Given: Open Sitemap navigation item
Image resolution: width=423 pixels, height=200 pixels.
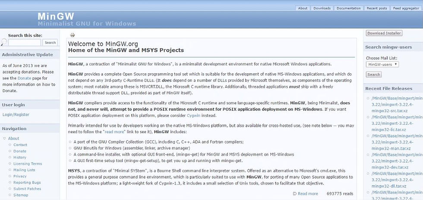Looking at the screenshot, I should tap(21, 195).
